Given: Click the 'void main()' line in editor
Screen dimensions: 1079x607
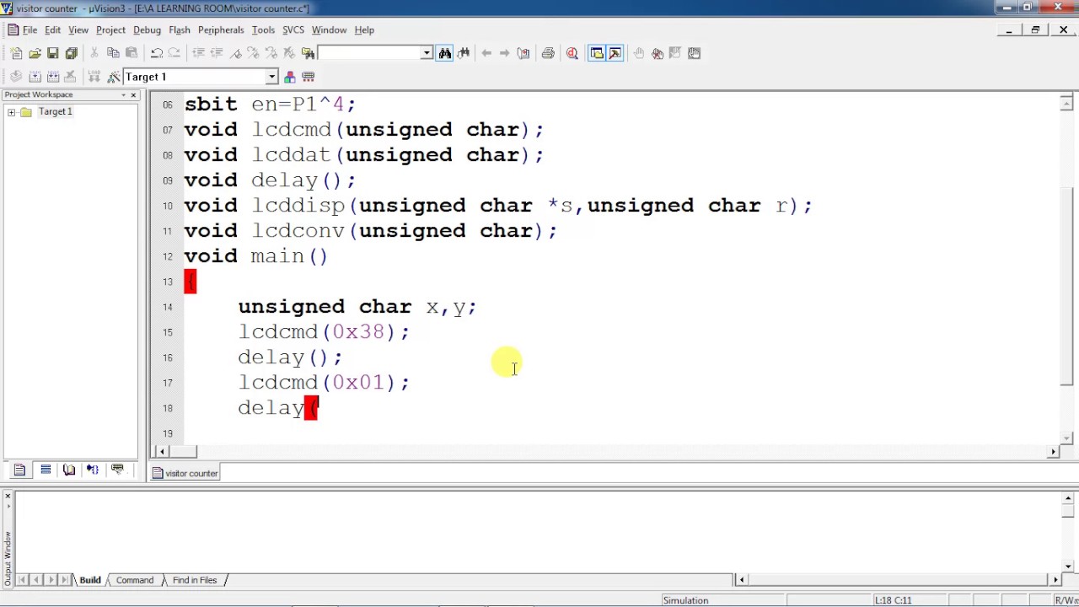Looking at the screenshot, I should [x=255, y=256].
